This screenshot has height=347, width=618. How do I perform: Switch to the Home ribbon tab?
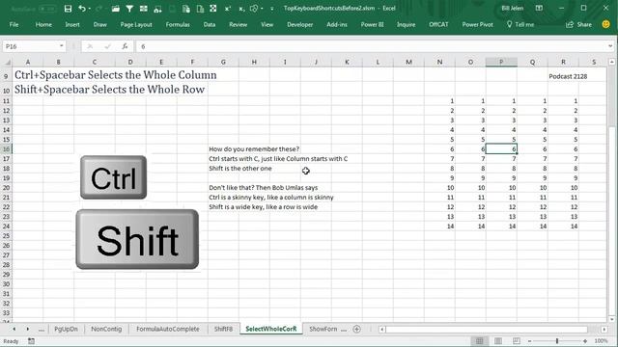[x=43, y=24]
